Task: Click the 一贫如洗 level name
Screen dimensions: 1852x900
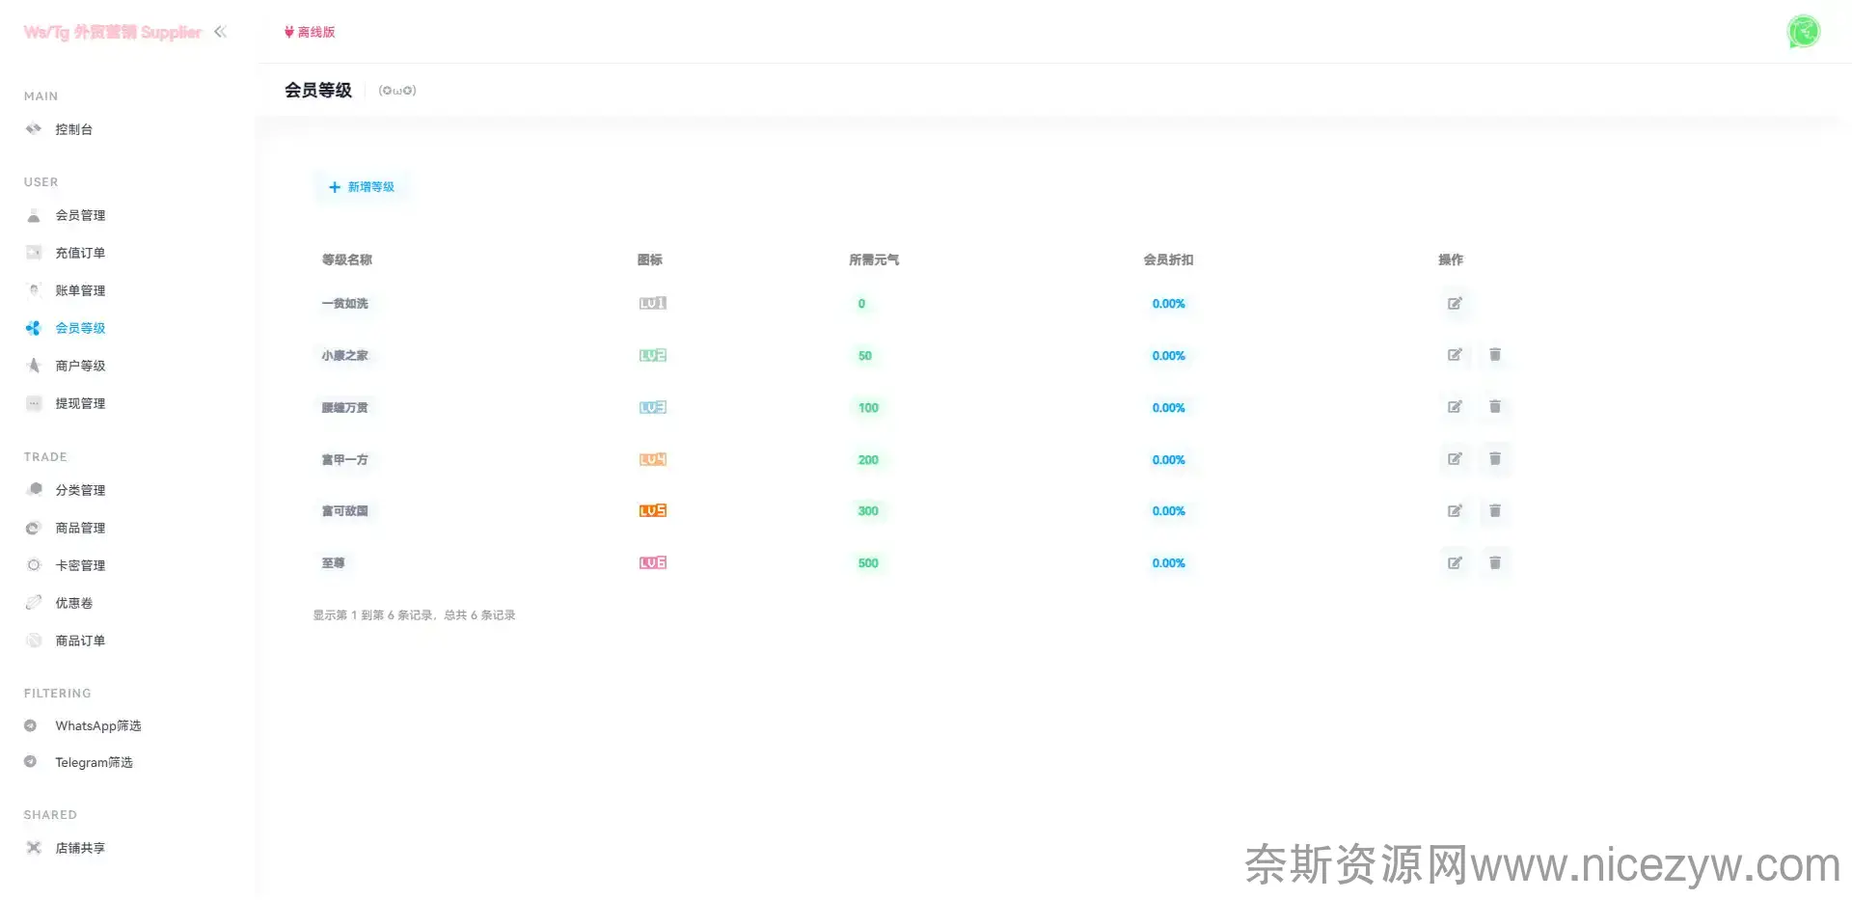Action: coord(345,303)
